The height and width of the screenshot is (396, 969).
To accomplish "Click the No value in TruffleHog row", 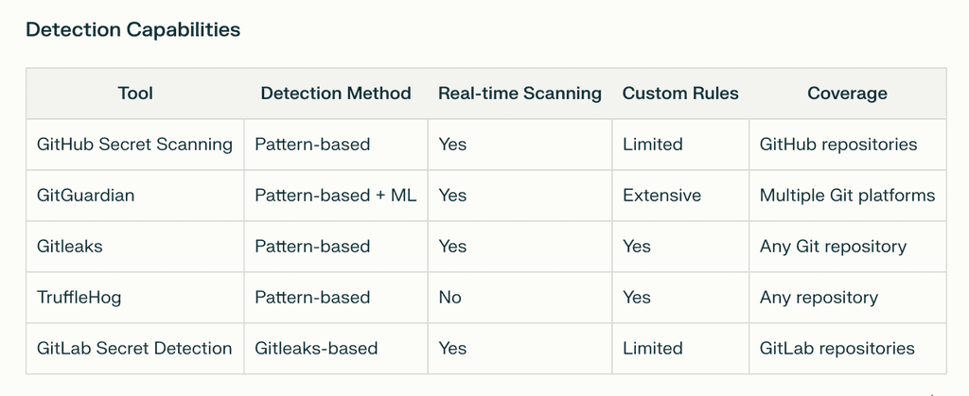I will pos(449,298).
